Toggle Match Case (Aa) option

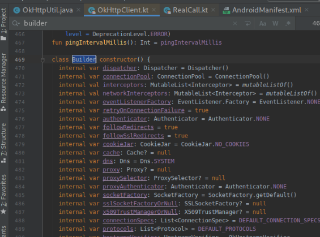[263, 23]
